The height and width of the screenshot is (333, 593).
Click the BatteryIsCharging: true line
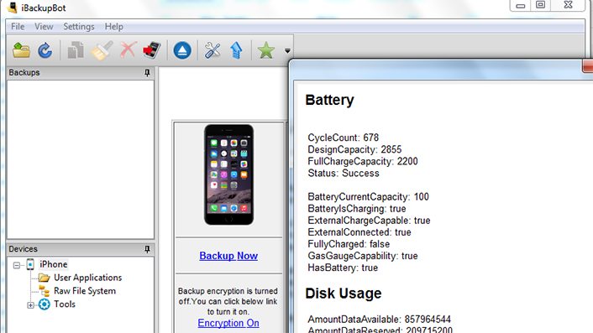pos(357,209)
